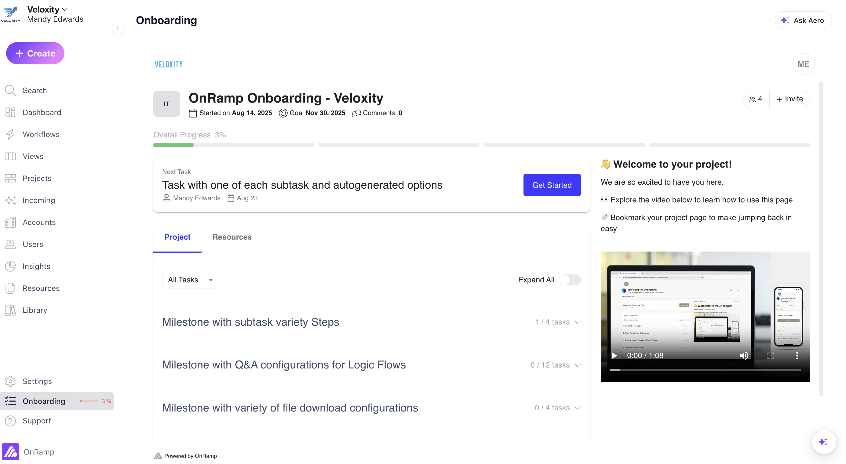This screenshot has width=846, height=464.
Task: Click the Invite button
Action: click(789, 99)
